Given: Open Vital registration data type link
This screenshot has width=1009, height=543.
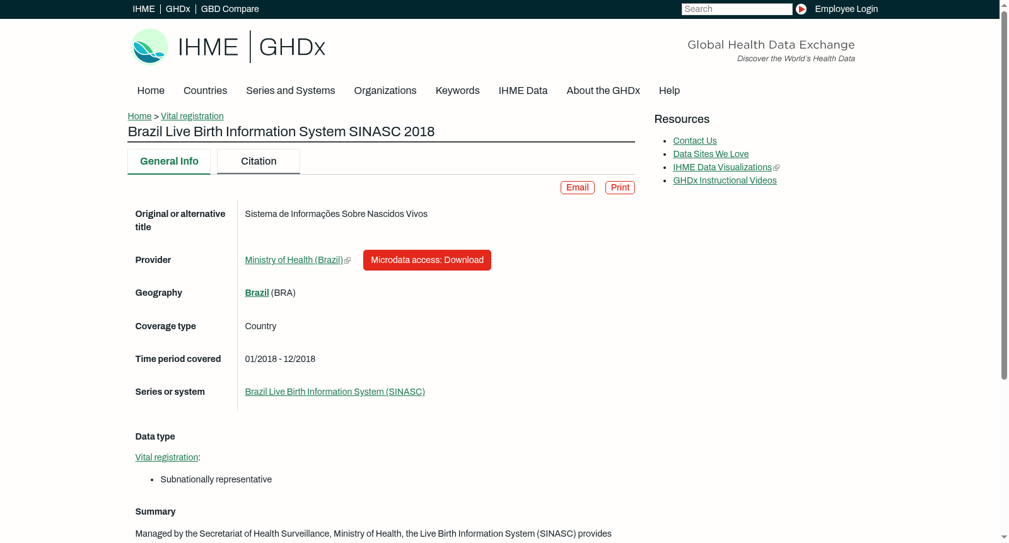Looking at the screenshot, I should (166, 457).
